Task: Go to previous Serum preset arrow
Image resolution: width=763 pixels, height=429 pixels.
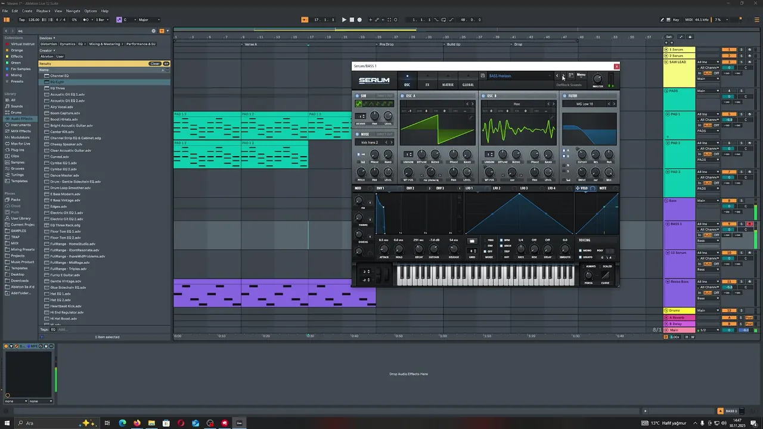Action: pos(557,76)
